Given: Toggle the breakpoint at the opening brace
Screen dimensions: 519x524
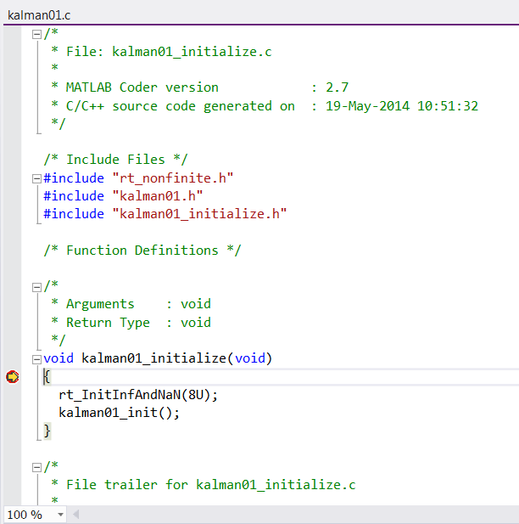Looking at the screenshot, I should click(13, 377).
